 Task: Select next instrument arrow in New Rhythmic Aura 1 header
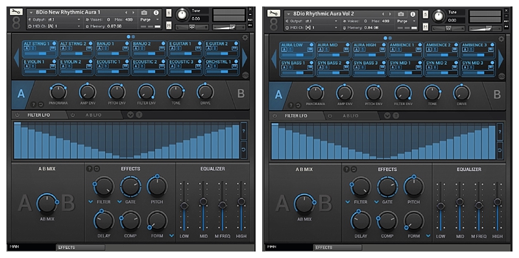click(133, 12)
